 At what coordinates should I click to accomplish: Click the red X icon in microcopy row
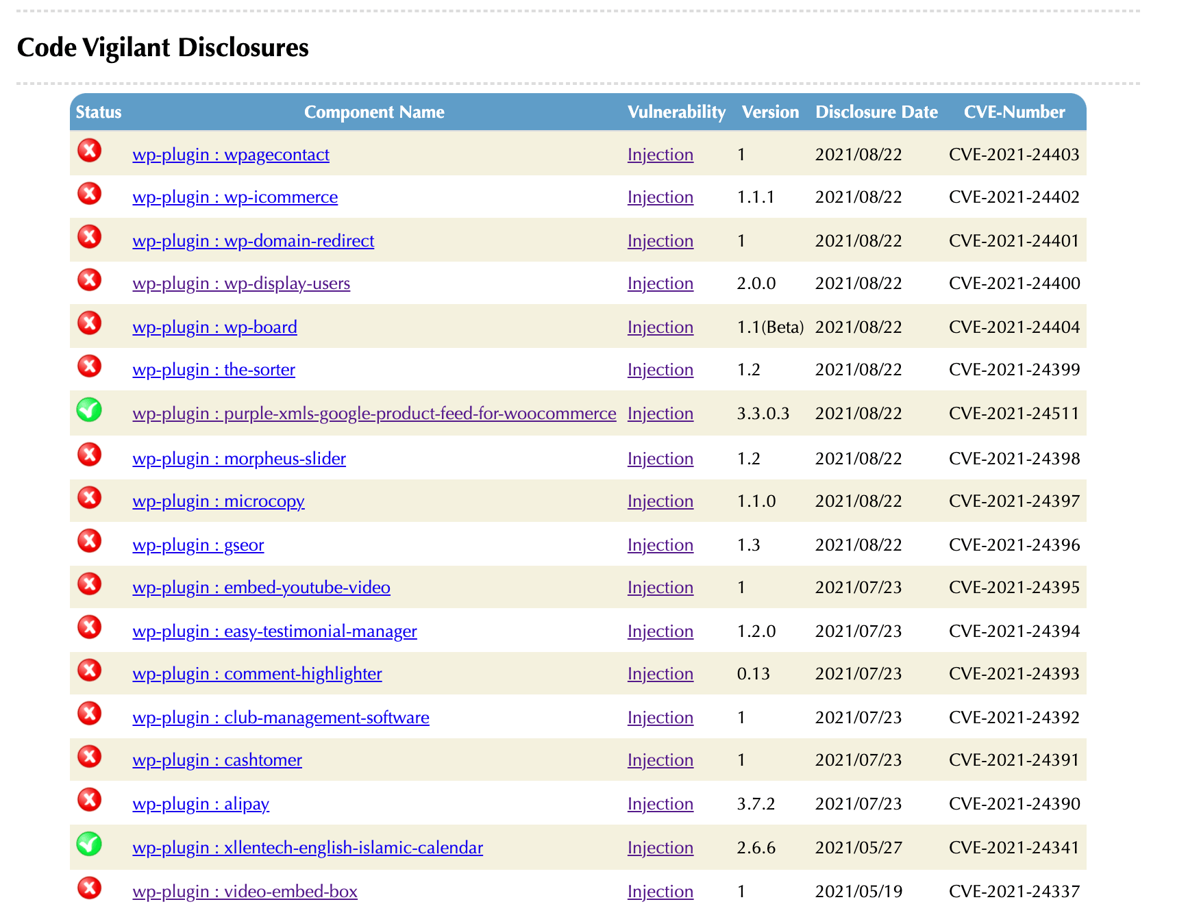[89, 497]
